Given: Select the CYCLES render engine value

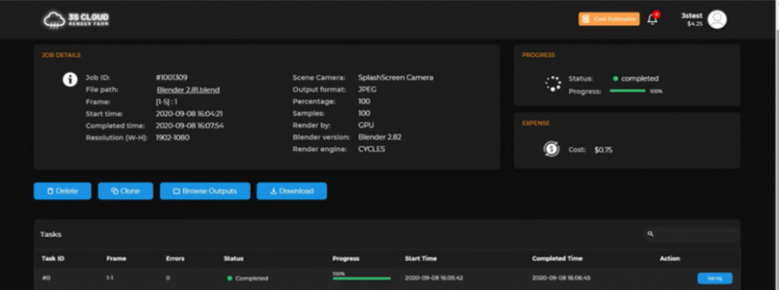Looking at the screenshot, I should tap(371, 150).
